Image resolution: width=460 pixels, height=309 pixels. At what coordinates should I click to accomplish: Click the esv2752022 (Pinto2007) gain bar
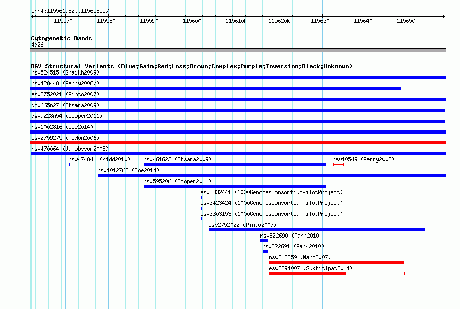(x=317, y=230)
